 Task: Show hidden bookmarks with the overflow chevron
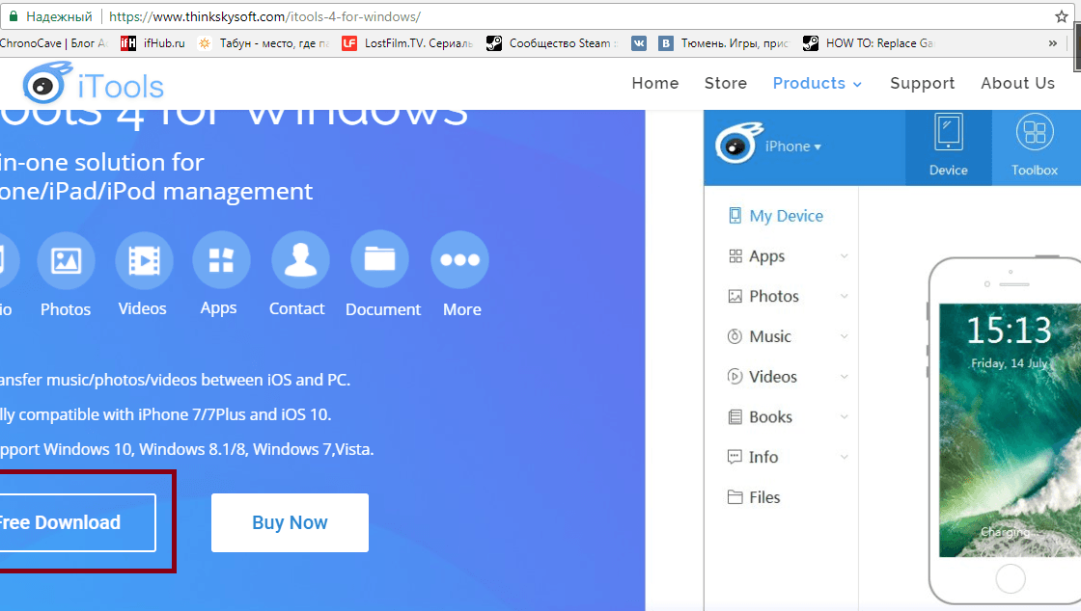1053,43
